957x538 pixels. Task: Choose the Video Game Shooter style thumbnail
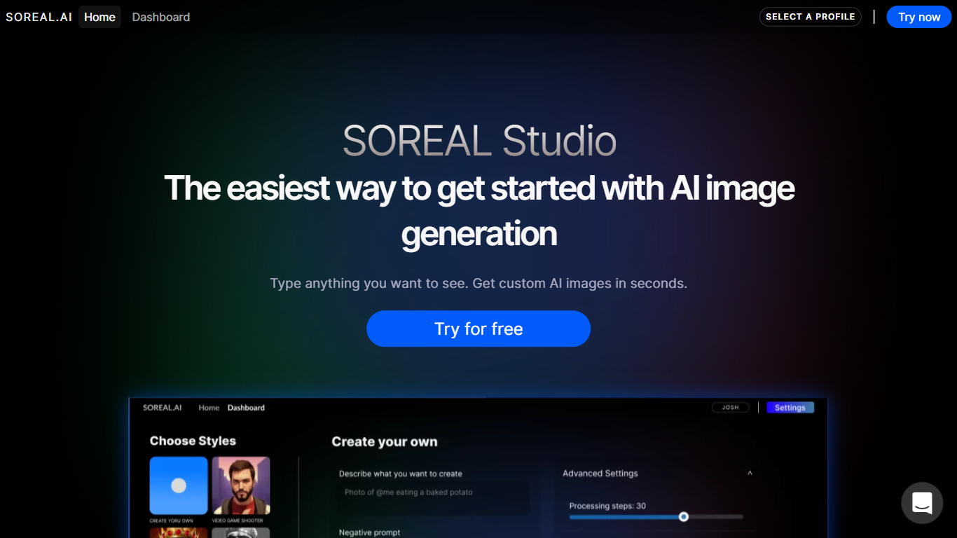[x=241, y=485]
